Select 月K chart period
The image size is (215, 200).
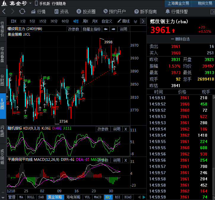[x=95, y=21]
